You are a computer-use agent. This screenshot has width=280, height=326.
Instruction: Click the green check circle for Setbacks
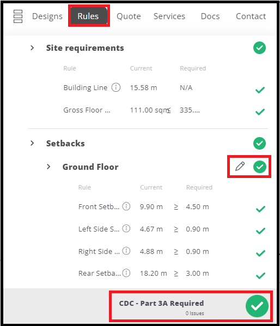[x=259, y=143]
